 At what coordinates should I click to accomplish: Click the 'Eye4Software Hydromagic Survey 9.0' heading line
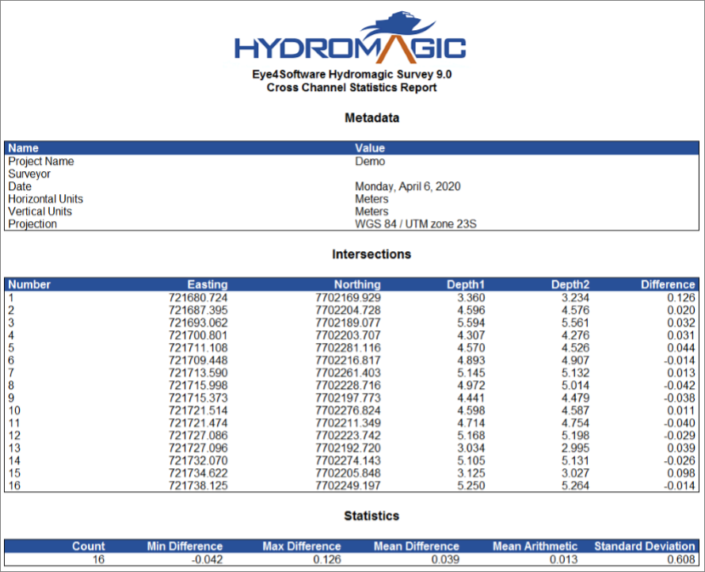(x=352, y=74)
